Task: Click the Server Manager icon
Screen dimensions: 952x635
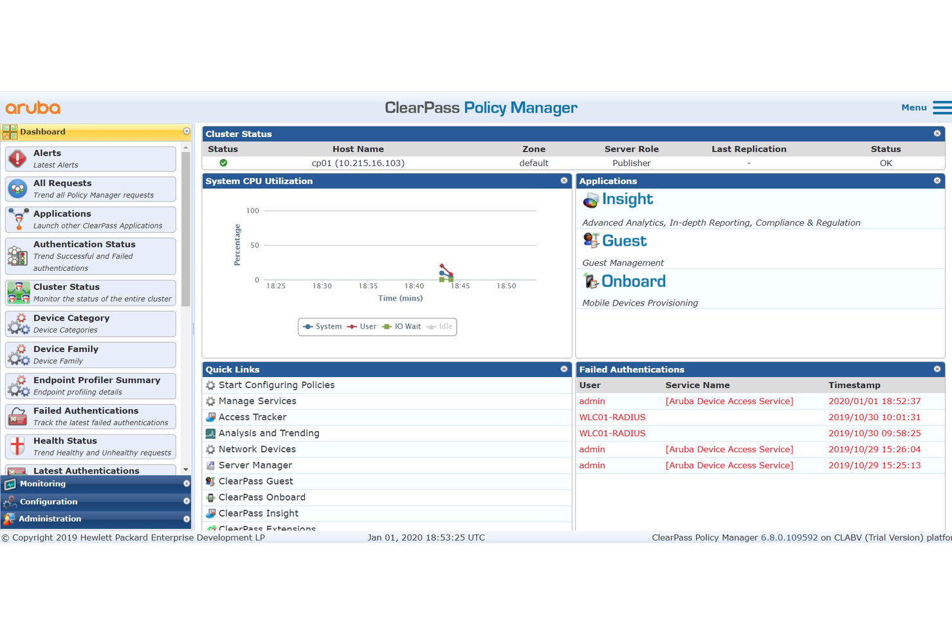Action: pyautogui.click(x=210, y=466)
